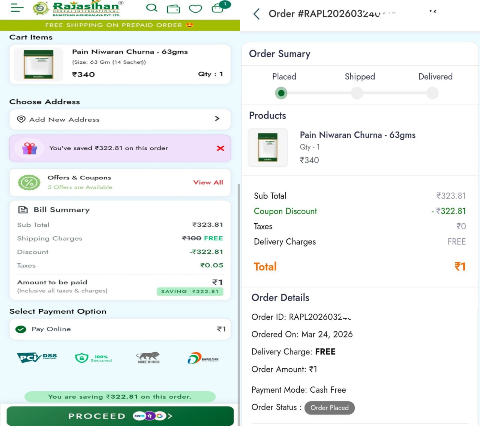Click the Placed step marker
The width and height of the screenshot is (480, 426).
281,93
